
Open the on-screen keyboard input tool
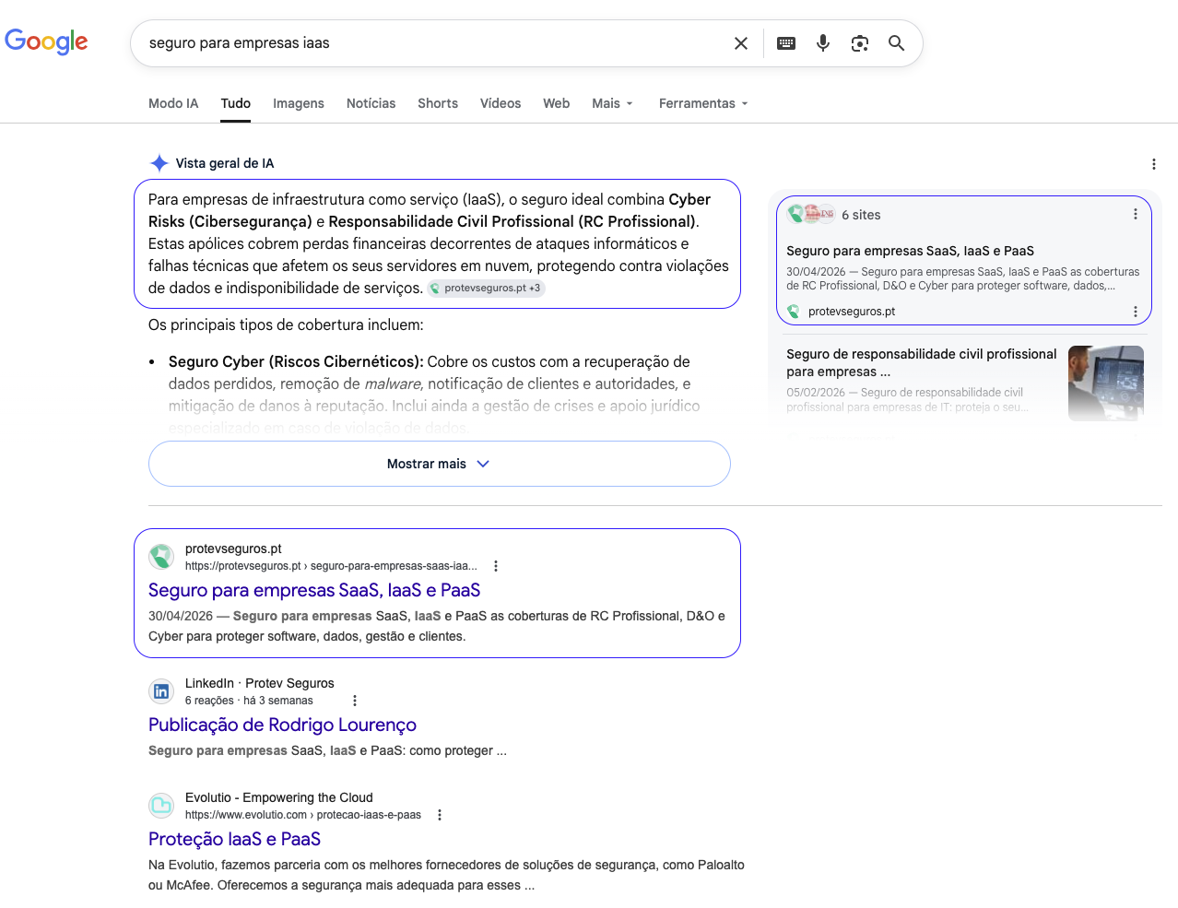pos(786,43)
